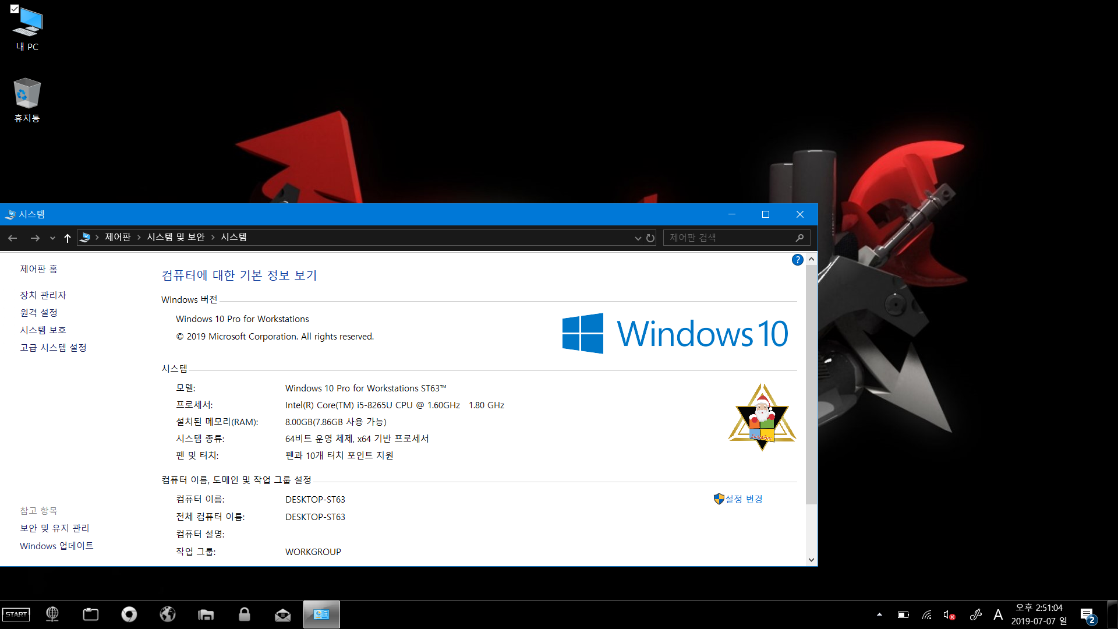1118x629 pixels.
Task: Open the clock and date in tray
Action: pos(1039,614)
